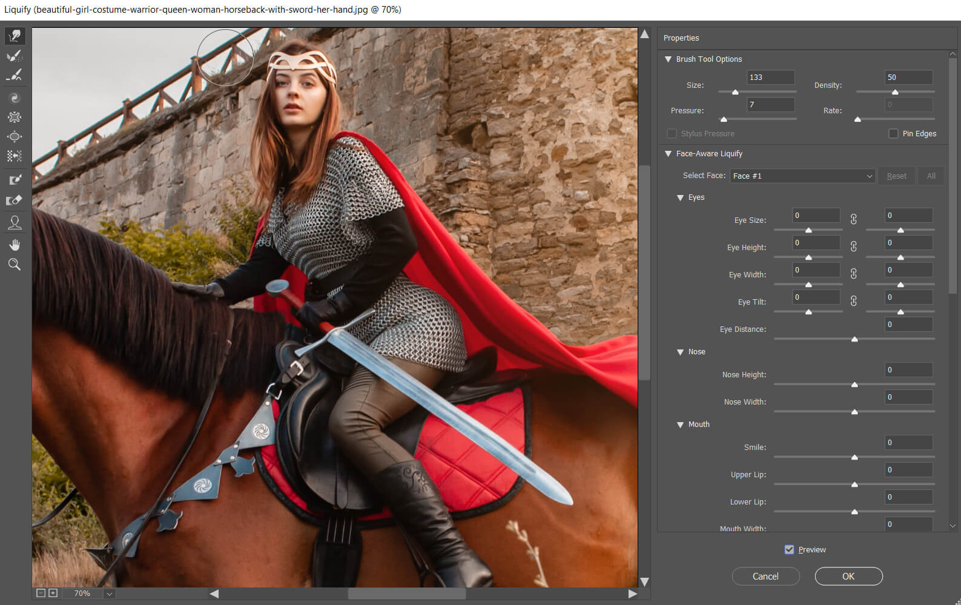The width and height of the screenshot is (961, 605).
Task: Click the Upper Lip value field
Action: point(908,469)
